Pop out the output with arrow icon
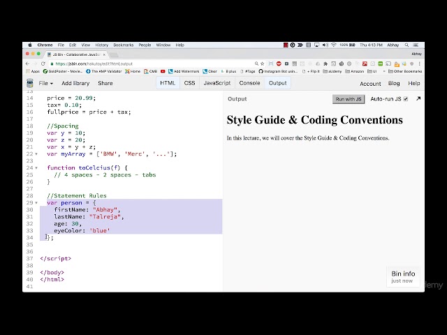447x335 pixels. click(x=418, y=99)
